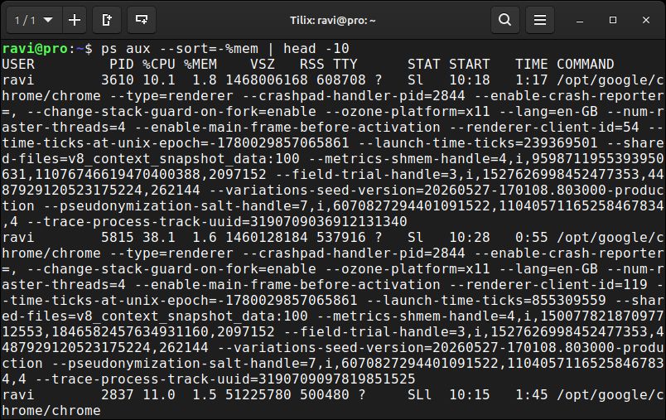Click VSZ value 1468006168
Image resolution: width=666 pixels, height=420 pixels.
(267, 80)
